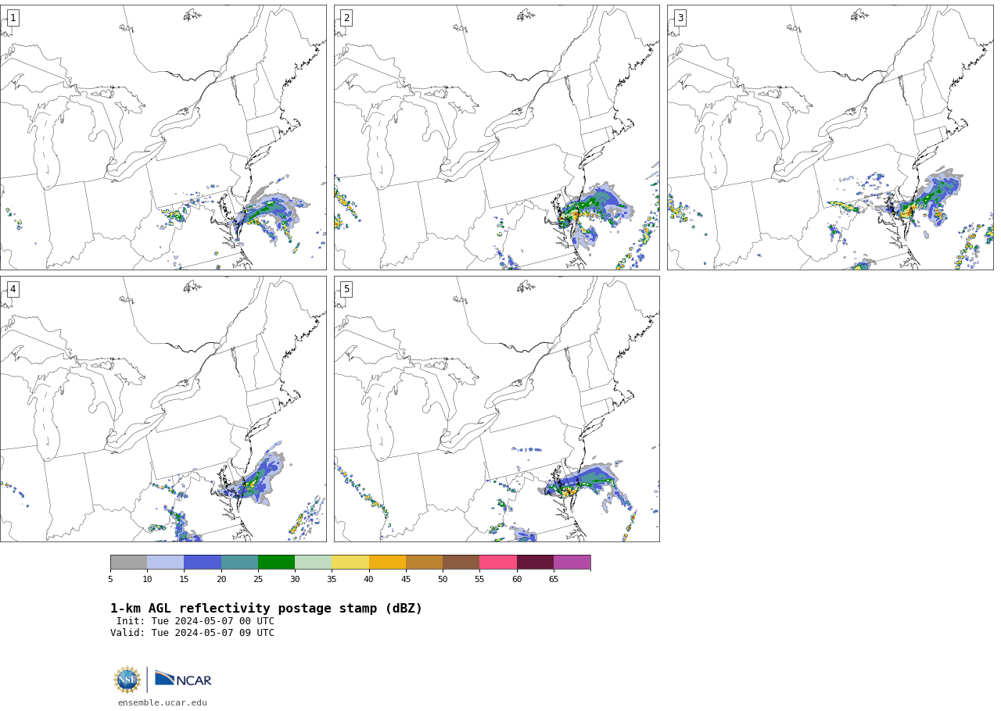Click the 'Valid: Tue 2024-05-07 09 UTC' text
The width and height of the screenshot is (1001, 711).
pyautogui.click(x=192, y=633)
